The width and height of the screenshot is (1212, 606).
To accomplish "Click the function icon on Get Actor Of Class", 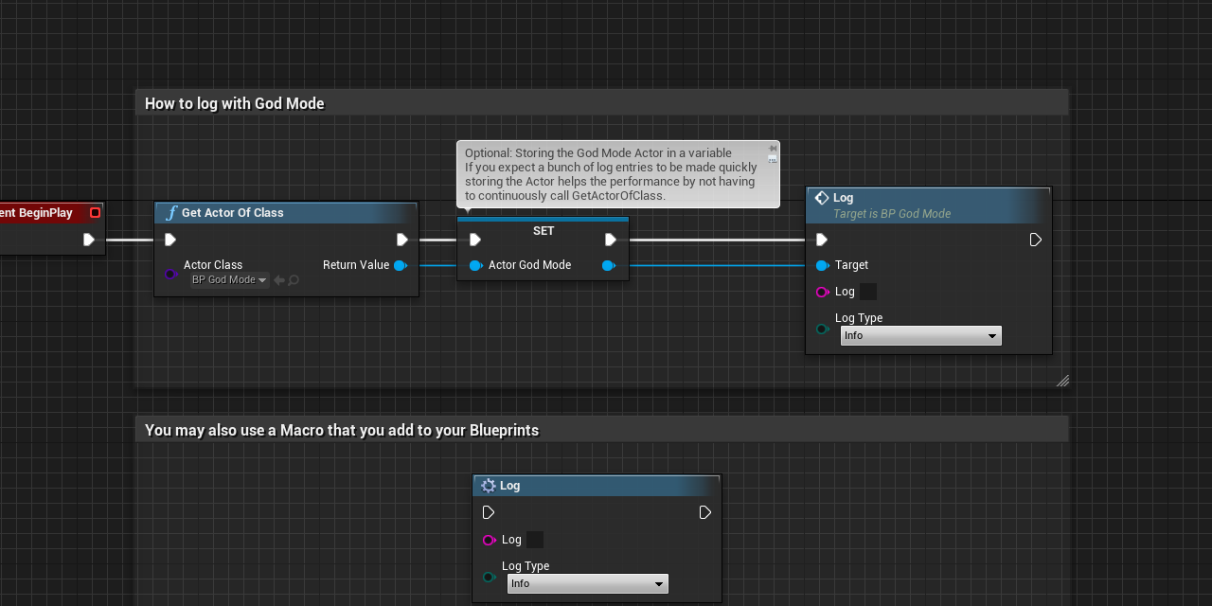I will tap(171, 213).
